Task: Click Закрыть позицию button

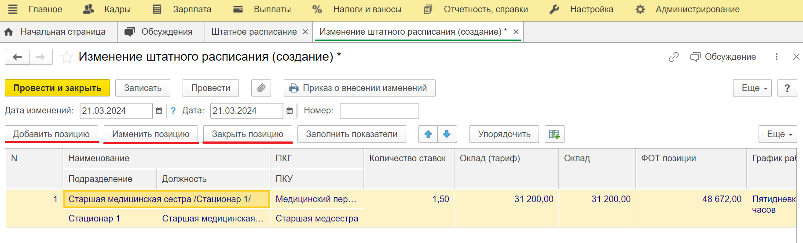Action: (x=248, y=134)
